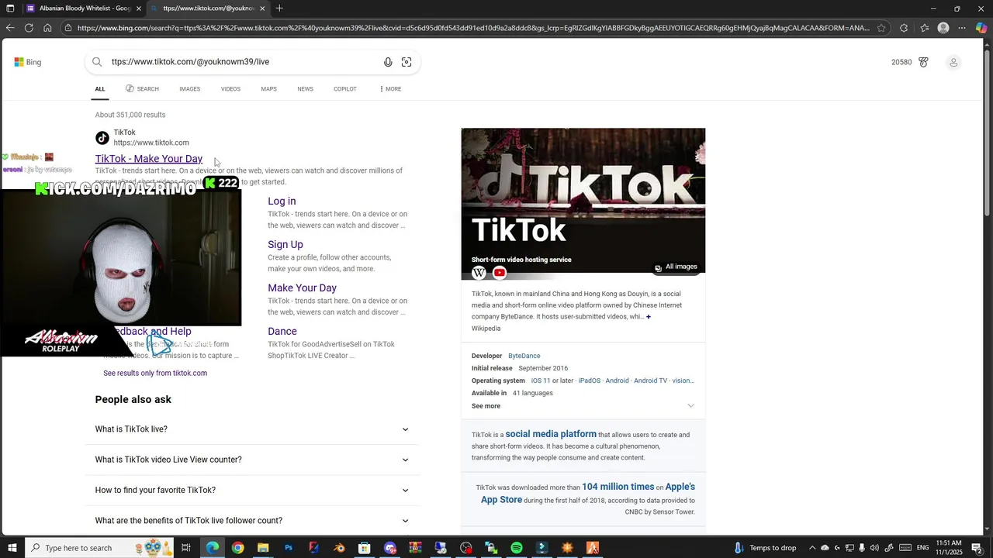Open the browser profile avatar
Image resolution: width=993 pixels, height=558 pixels.
pos(943,28)
